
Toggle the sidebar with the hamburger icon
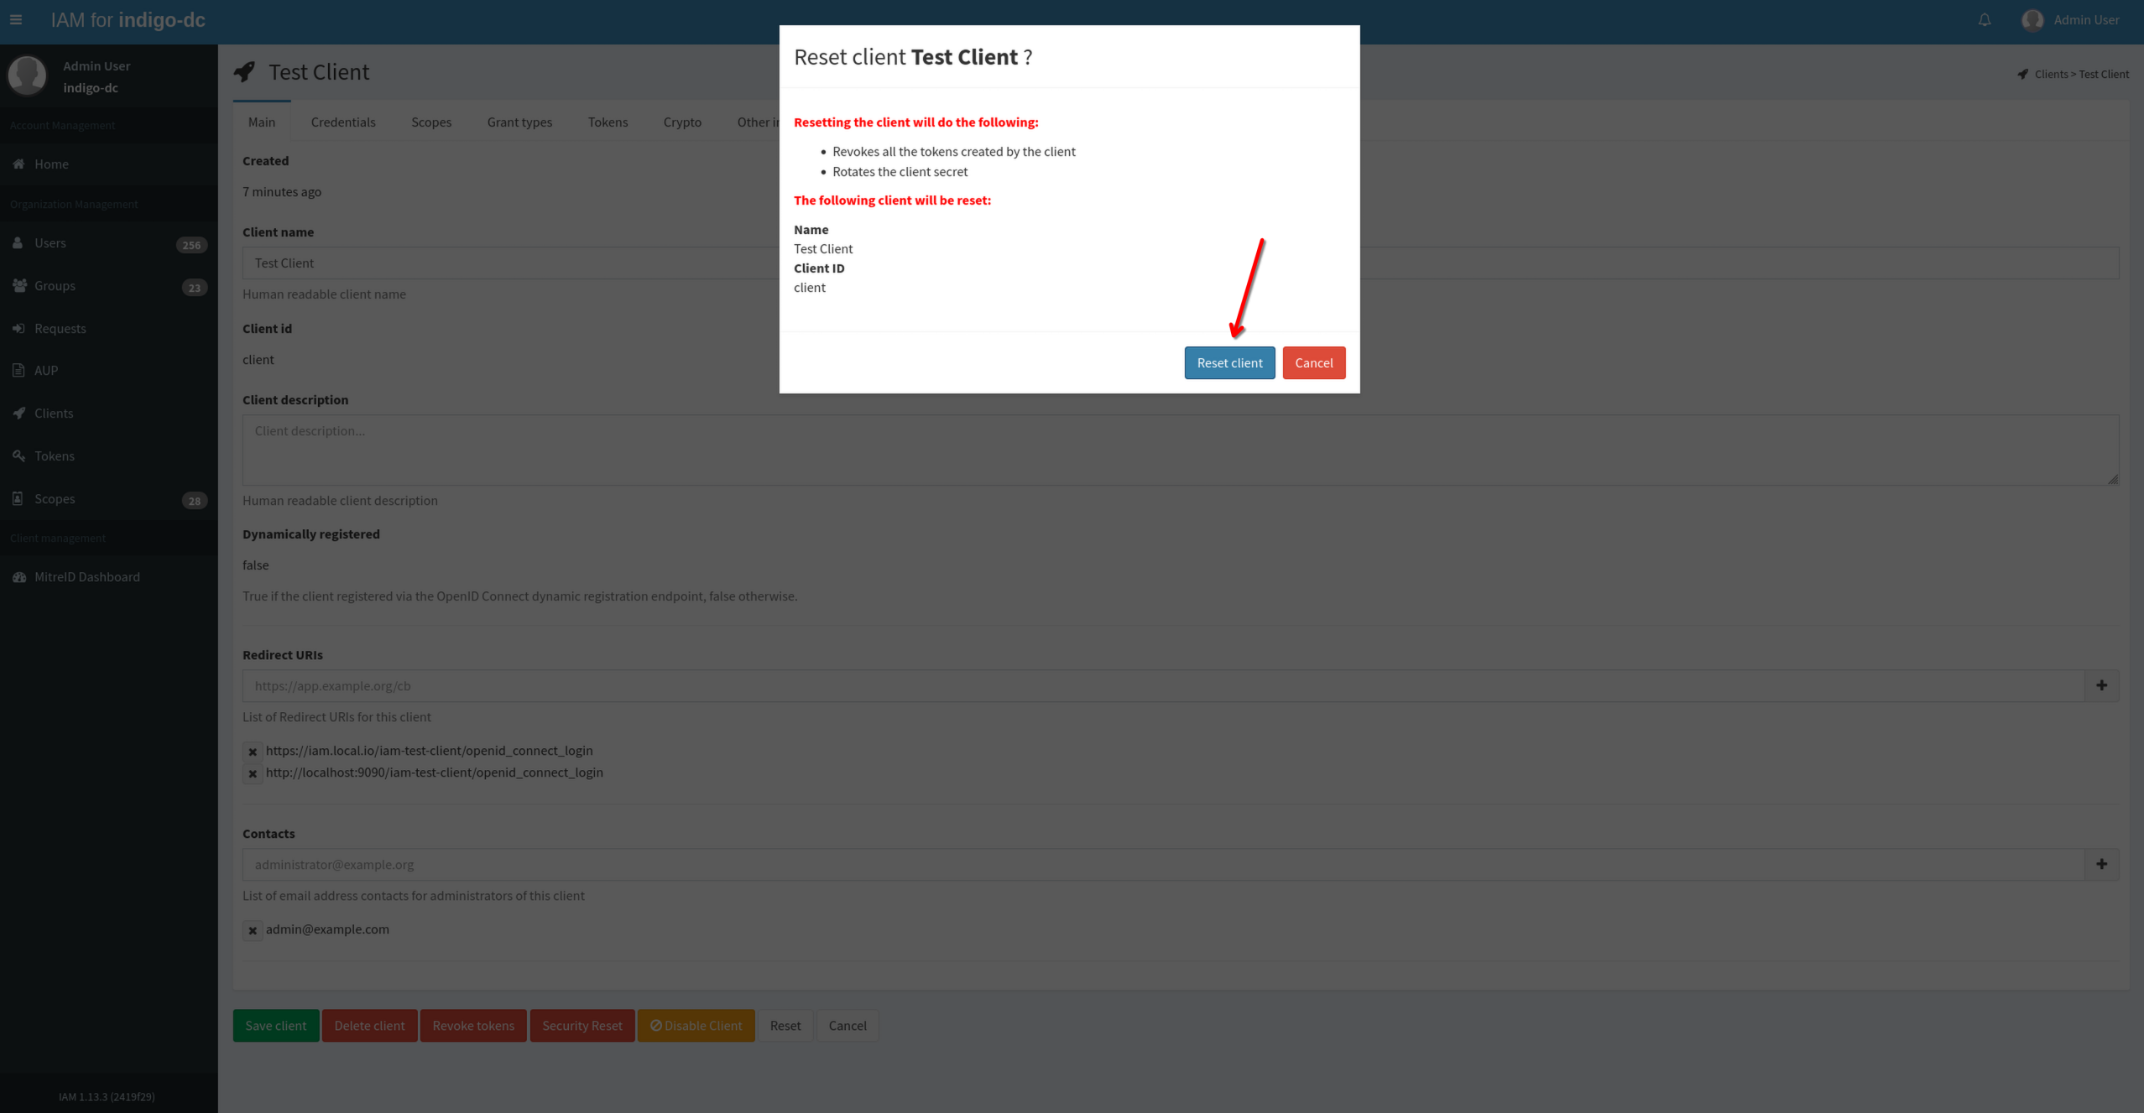16,19
